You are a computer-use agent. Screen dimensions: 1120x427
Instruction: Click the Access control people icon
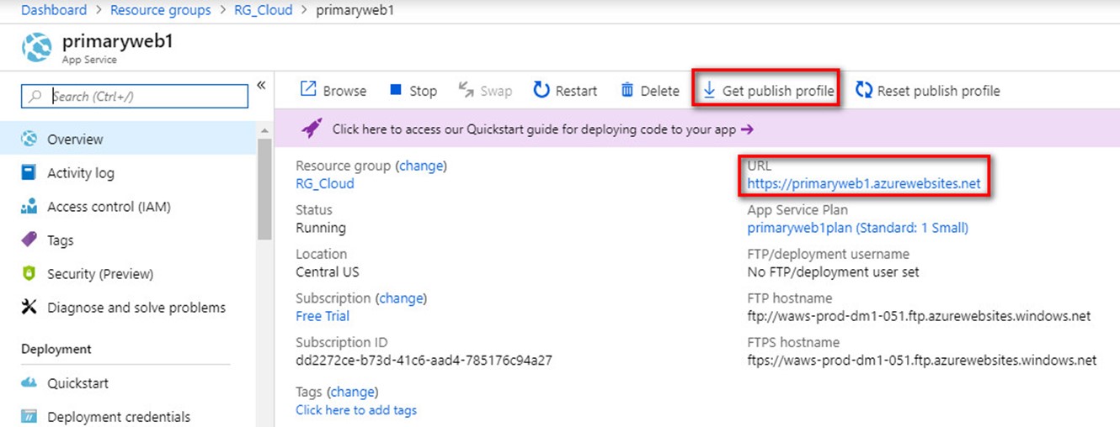pos(29,206)
